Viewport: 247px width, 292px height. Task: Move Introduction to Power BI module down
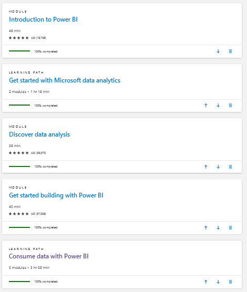pyautogui.click(x=218, y=51)
